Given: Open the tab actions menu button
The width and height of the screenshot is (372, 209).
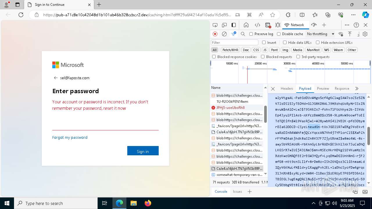Looking at the screenshot, I should tap(17, 5).
